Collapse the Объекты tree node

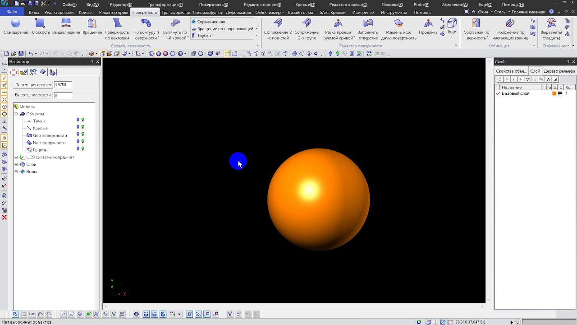pos(16,114)
